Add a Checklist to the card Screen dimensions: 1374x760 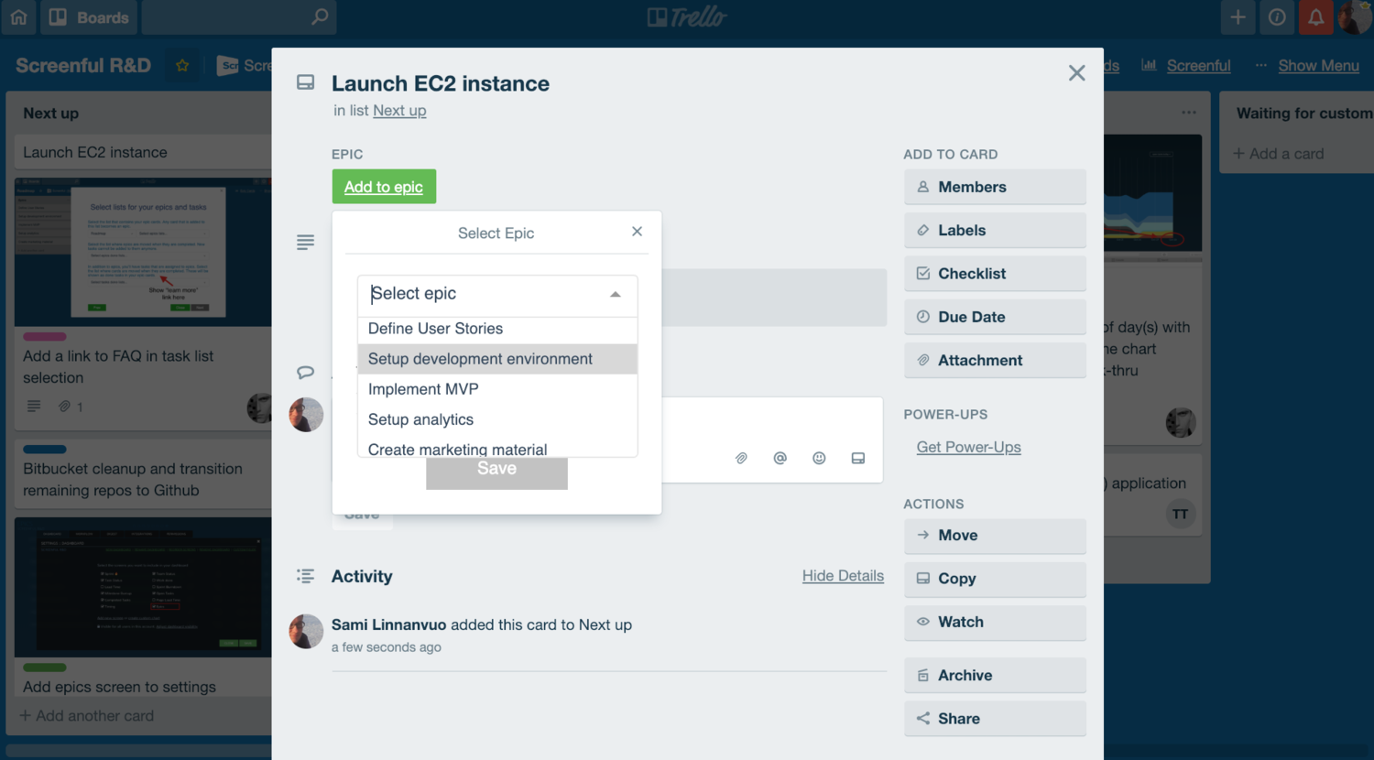(x=995, y=274)
